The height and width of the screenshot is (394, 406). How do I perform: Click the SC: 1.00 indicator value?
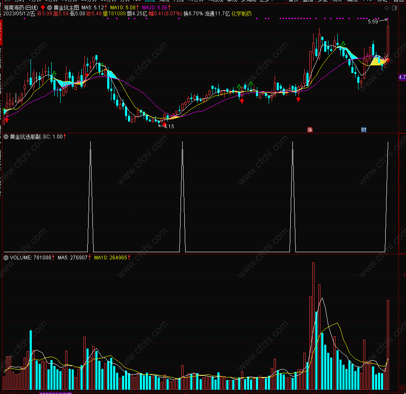[53, 137]
